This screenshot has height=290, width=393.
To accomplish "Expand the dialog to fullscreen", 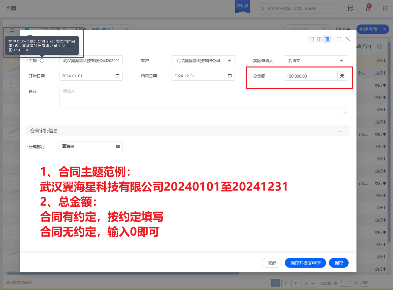I will coord(339,39).
